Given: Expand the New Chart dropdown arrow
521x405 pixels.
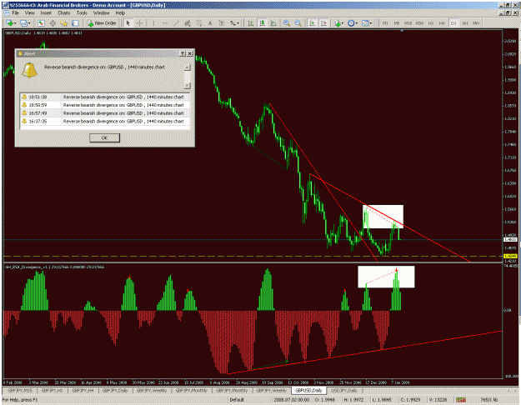Looking at the screenshot, I should pos(15,23).
